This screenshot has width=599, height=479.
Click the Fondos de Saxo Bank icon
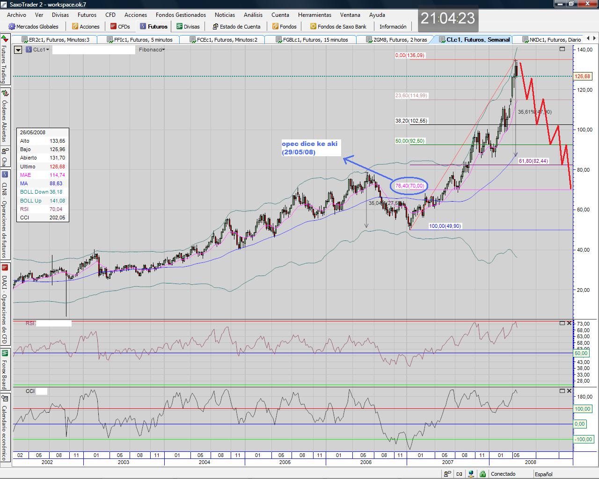tap(313, 27)
